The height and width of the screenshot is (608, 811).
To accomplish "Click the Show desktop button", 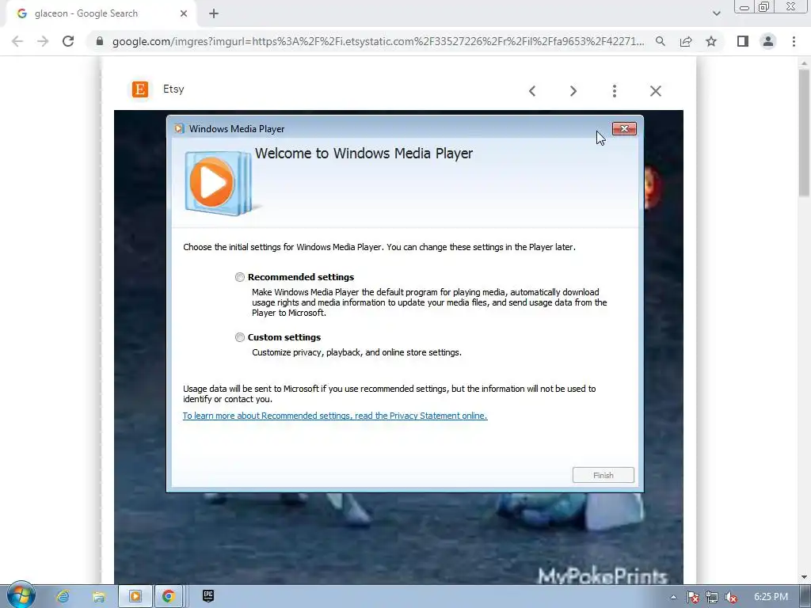I will point(805,597).
